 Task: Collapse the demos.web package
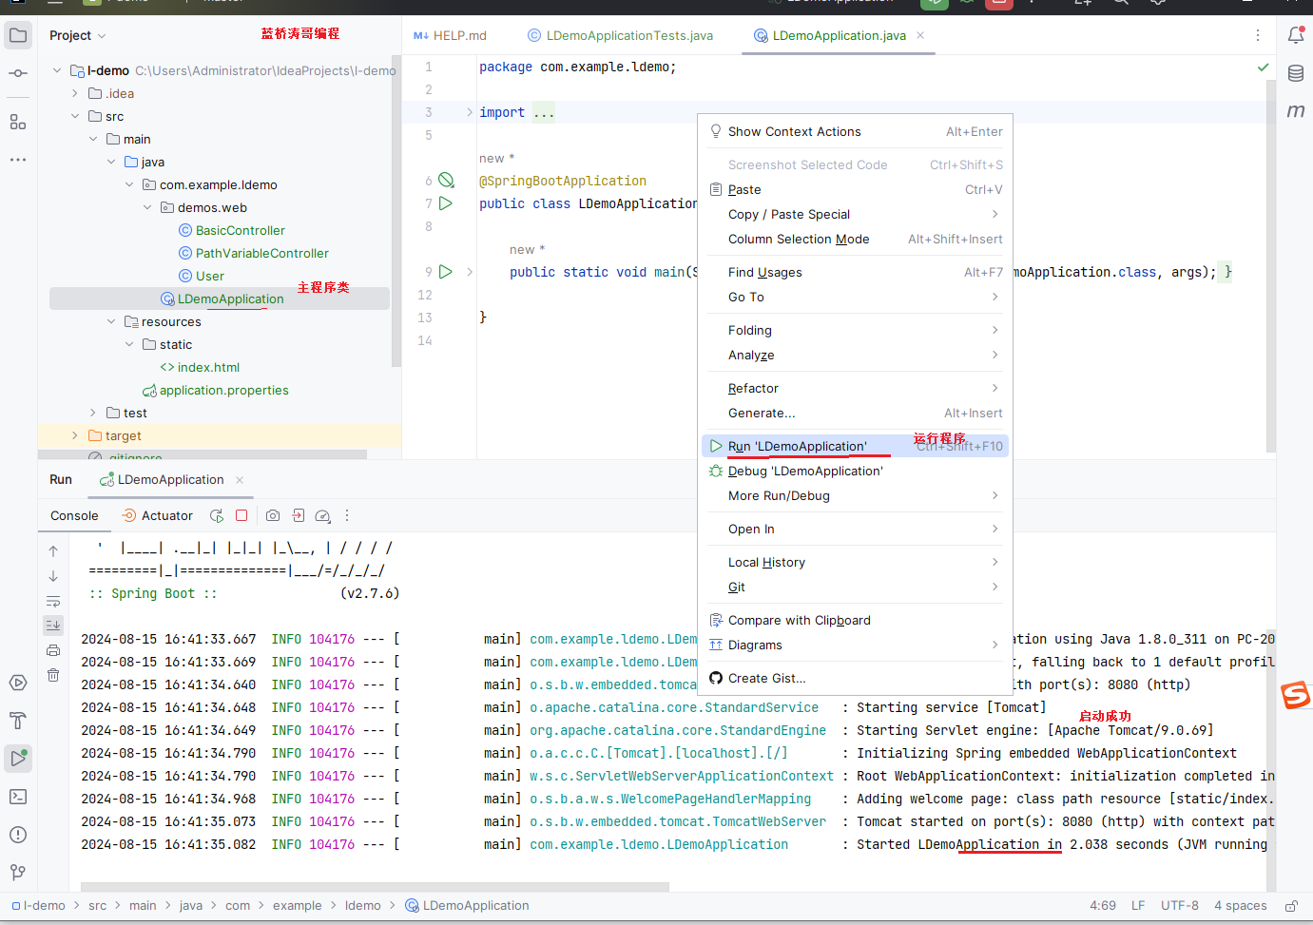pyautogui.click(x=147, y=207)
